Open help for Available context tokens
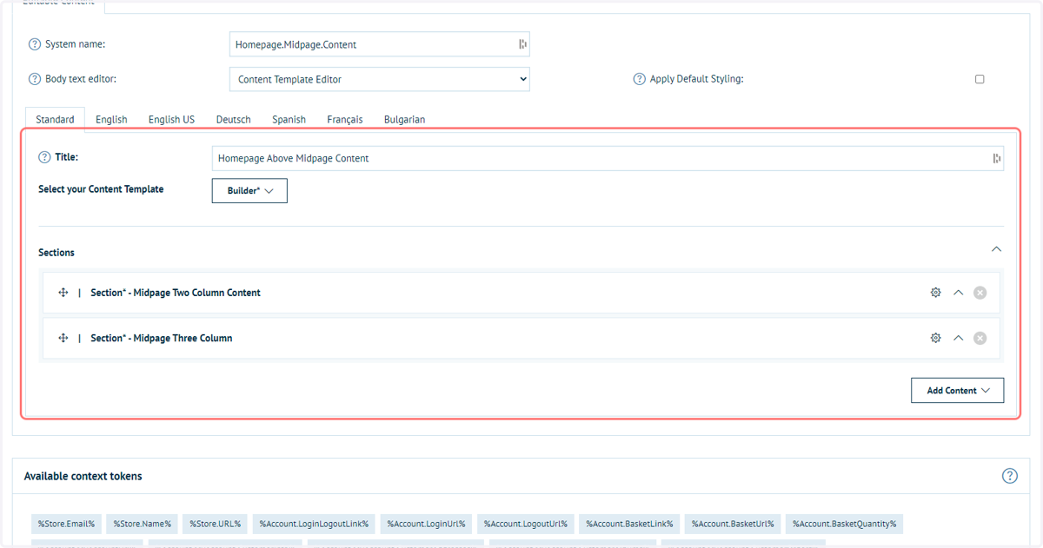The width and height of the screenshot is (1043, 548). 1009,476
